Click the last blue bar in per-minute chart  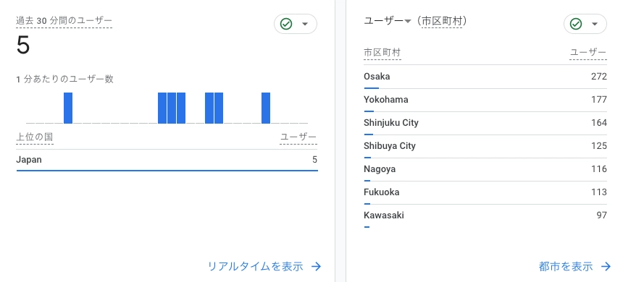[x=266, y=108]
